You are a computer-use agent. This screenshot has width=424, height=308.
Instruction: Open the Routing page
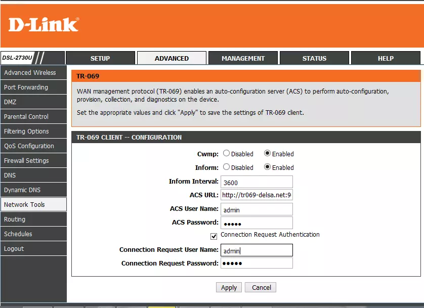[x=33, y=219]
